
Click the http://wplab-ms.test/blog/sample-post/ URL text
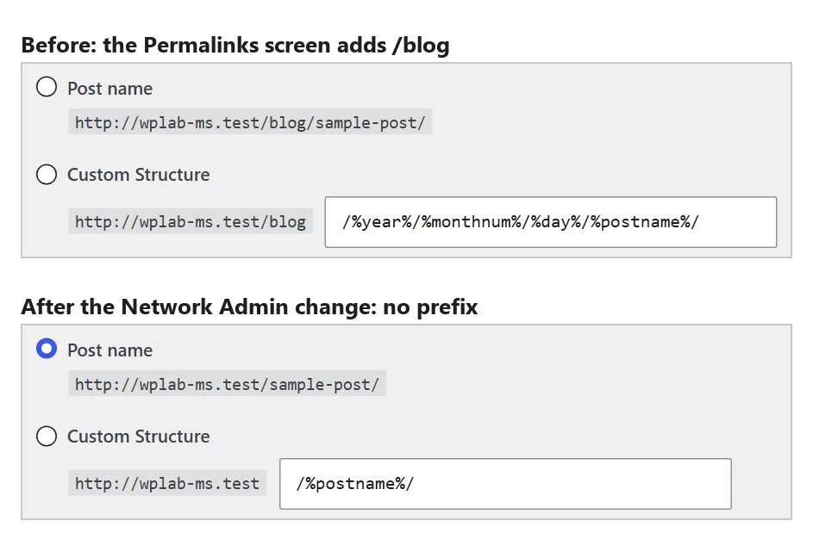point(250,122)
